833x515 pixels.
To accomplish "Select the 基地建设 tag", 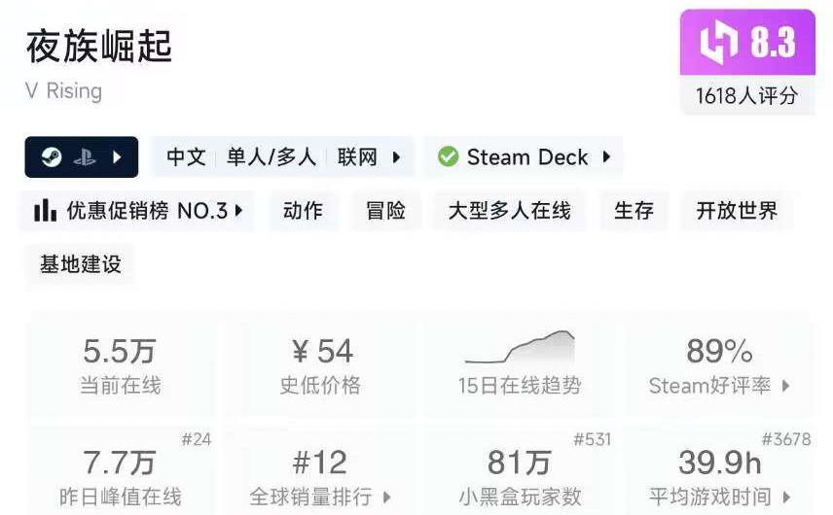I will 80,264.
